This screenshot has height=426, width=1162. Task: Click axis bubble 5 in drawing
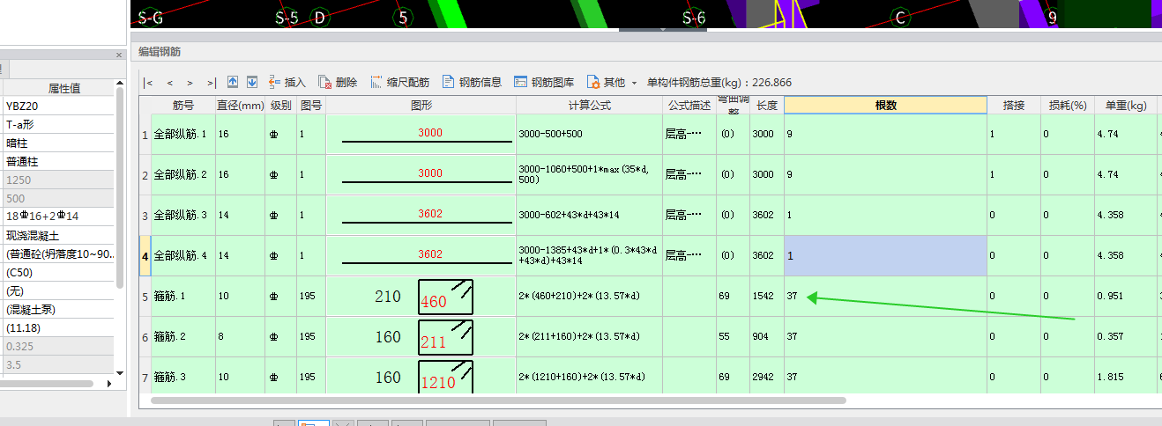404,17
